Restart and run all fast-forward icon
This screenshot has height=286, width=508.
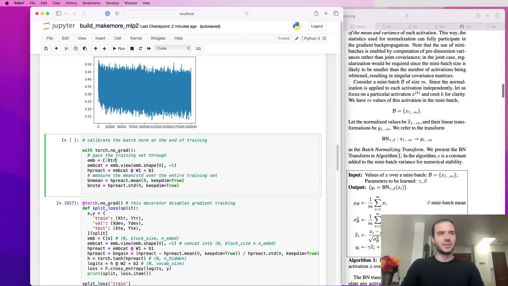pyautogui.click(x=149, y=48)
